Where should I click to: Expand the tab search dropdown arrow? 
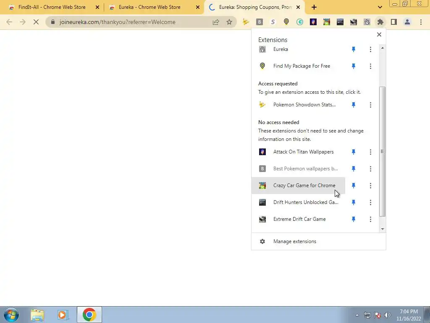point(380,7)
